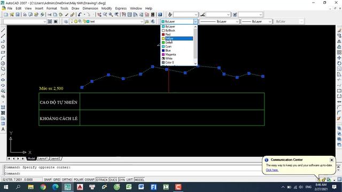Toggle SNAP mode in status bar

pyautogui.click(x=48, y=180)
